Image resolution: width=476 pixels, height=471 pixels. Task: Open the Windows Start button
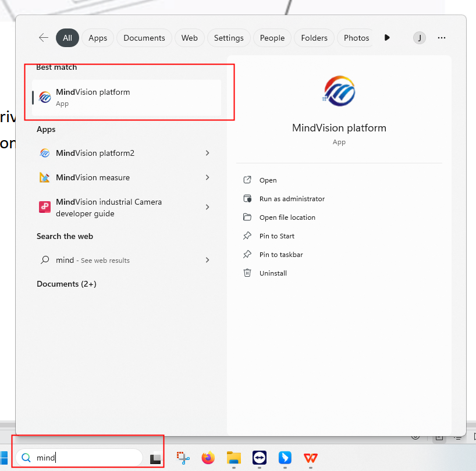point(4,458)
